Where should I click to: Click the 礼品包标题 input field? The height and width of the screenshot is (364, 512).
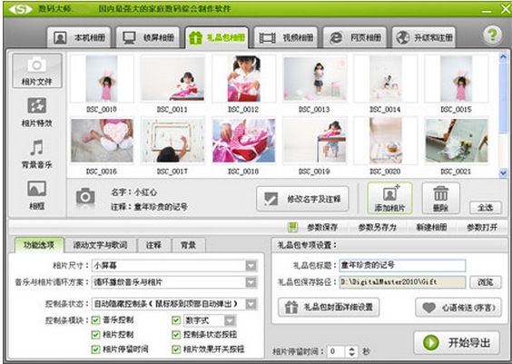tap(402, 265)
